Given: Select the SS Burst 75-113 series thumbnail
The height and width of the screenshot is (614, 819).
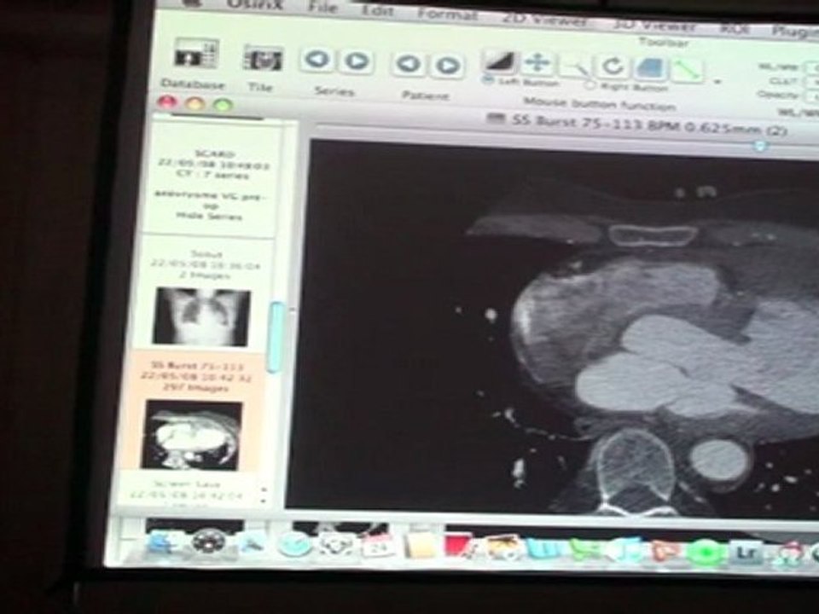Looking at the screenshot, I should tap(192, 435).
